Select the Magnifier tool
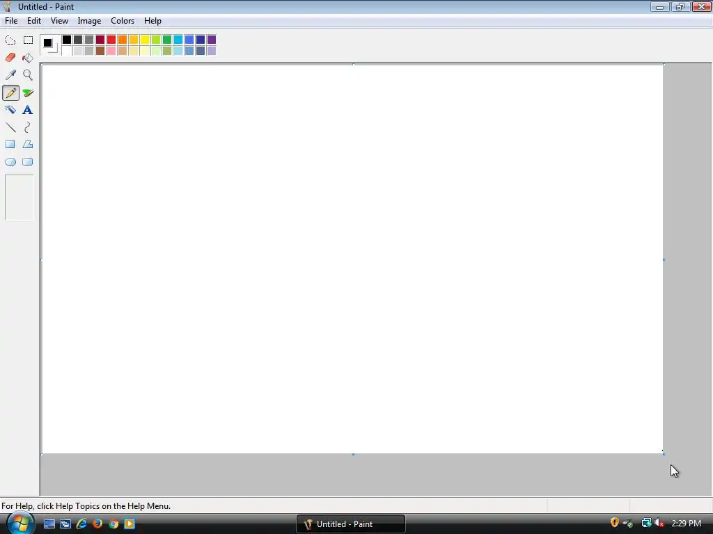 [28, 75]
